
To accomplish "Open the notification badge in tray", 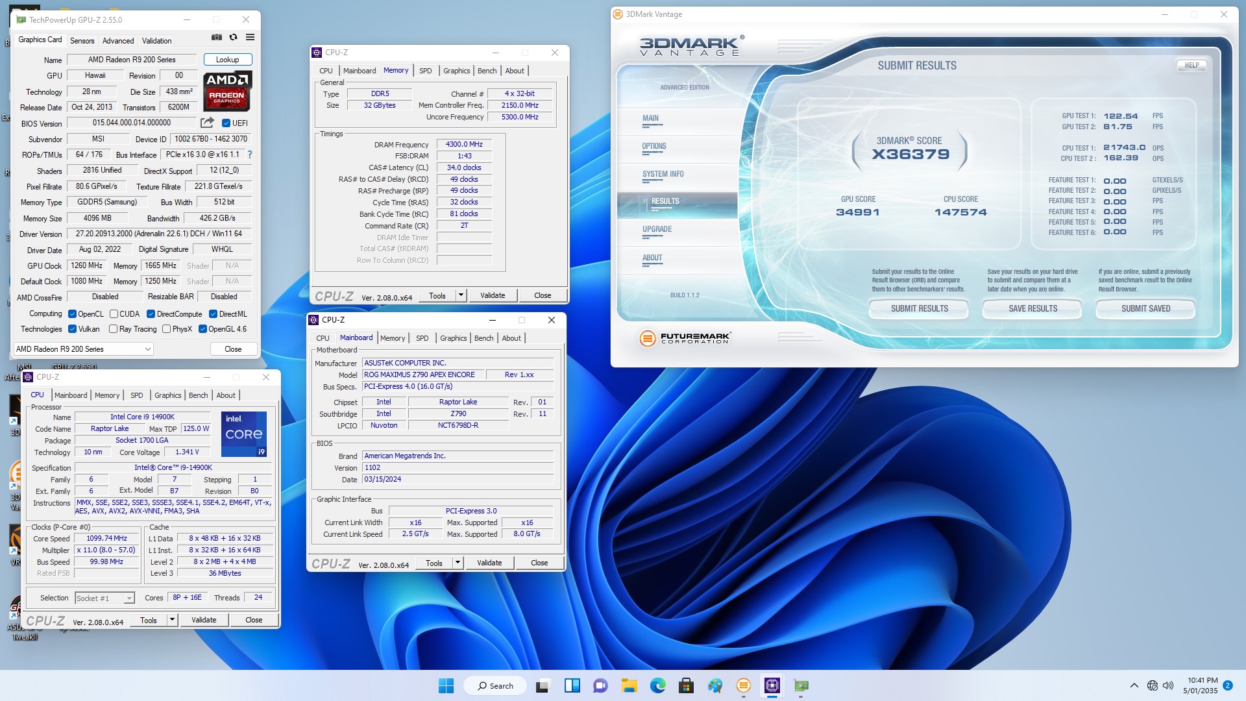I will (x=1228, y=685).
